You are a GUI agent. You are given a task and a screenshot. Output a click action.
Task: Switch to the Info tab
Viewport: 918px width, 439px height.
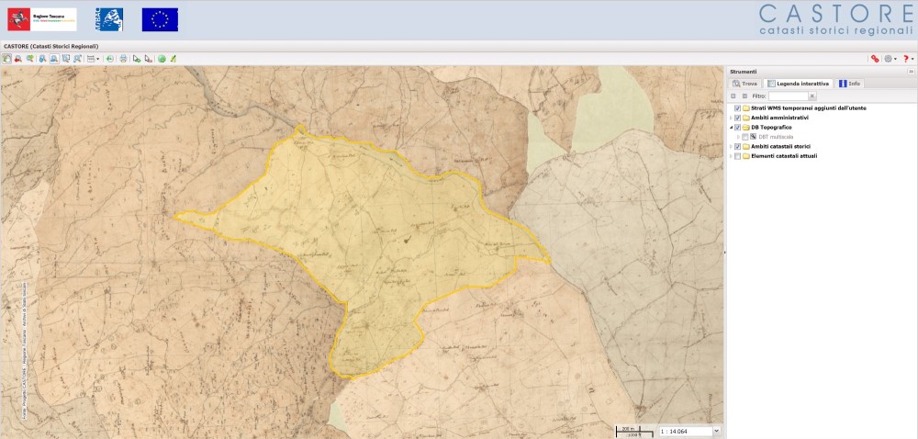click(849, 84)
